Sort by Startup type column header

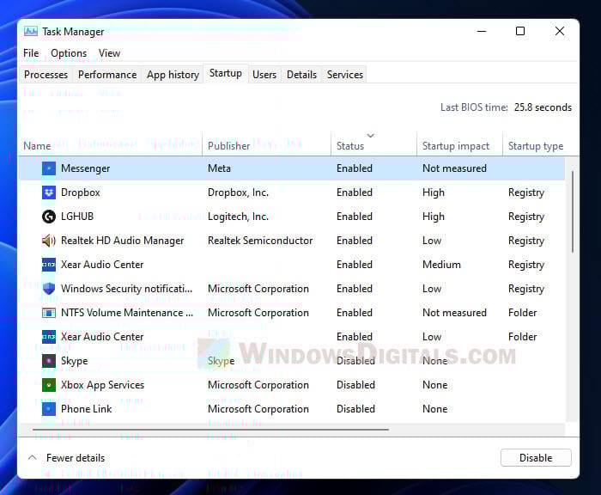536,146
